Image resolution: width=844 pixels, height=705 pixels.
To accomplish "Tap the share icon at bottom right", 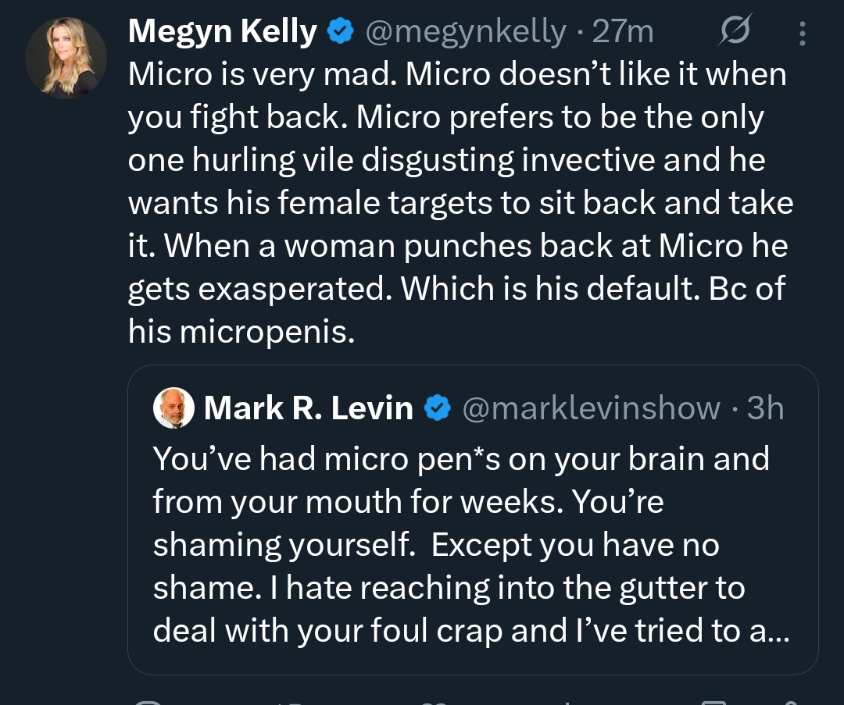I will point(789,700).
